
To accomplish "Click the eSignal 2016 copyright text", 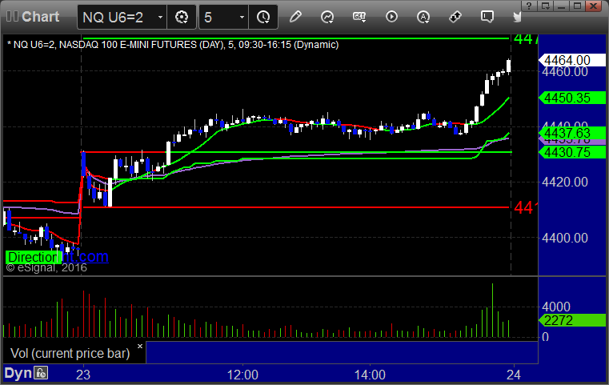I will click(x=46, y=267).
